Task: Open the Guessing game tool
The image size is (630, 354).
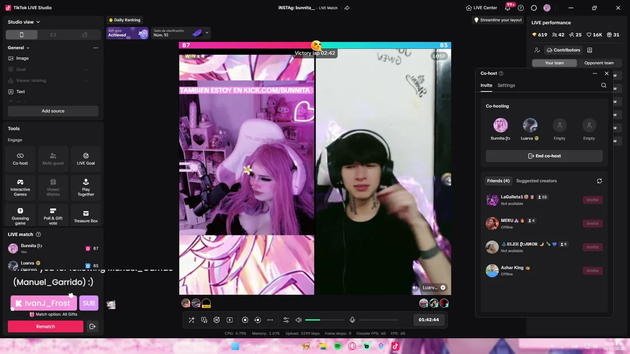Action: click(x=20, y=216)
